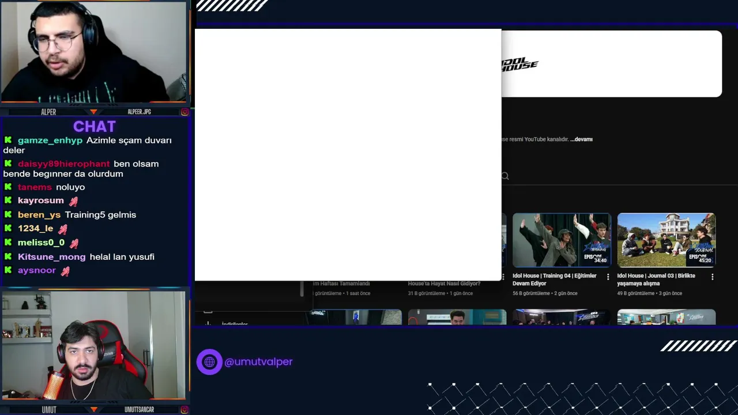Open the YouTube channel search magnifier icon
738x415 pixels.
click(x=505, y=176)
